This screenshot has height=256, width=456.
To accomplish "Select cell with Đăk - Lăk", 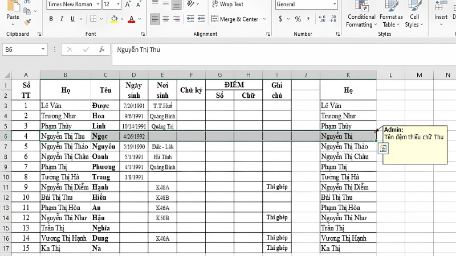I will (162, 147).
